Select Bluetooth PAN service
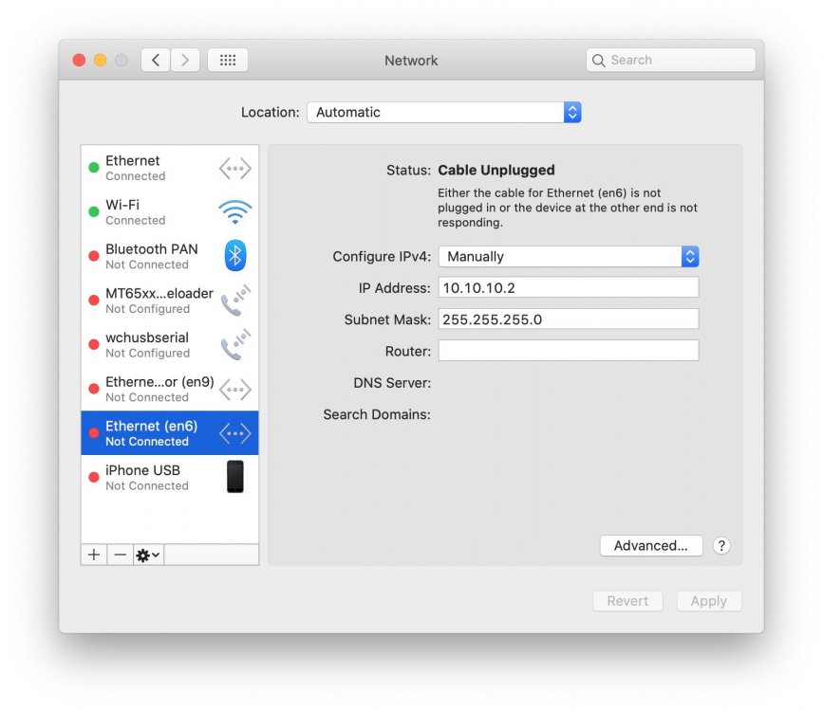This screenshot has width=823, height=711. point(170,256)
